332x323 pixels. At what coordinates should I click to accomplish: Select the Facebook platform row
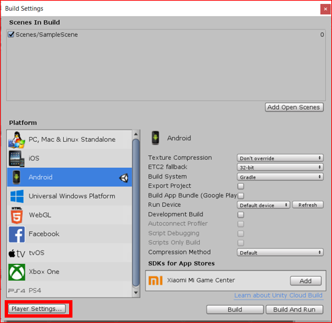coord(70,234)
